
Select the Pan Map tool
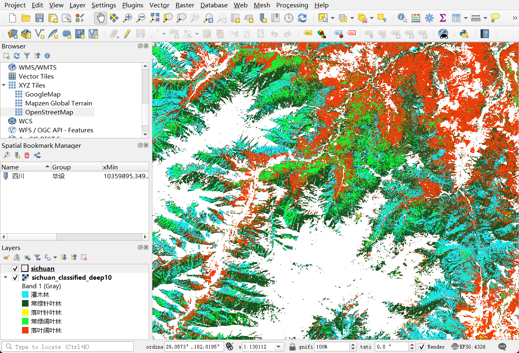pyautogui.click(x=100, y=18)
